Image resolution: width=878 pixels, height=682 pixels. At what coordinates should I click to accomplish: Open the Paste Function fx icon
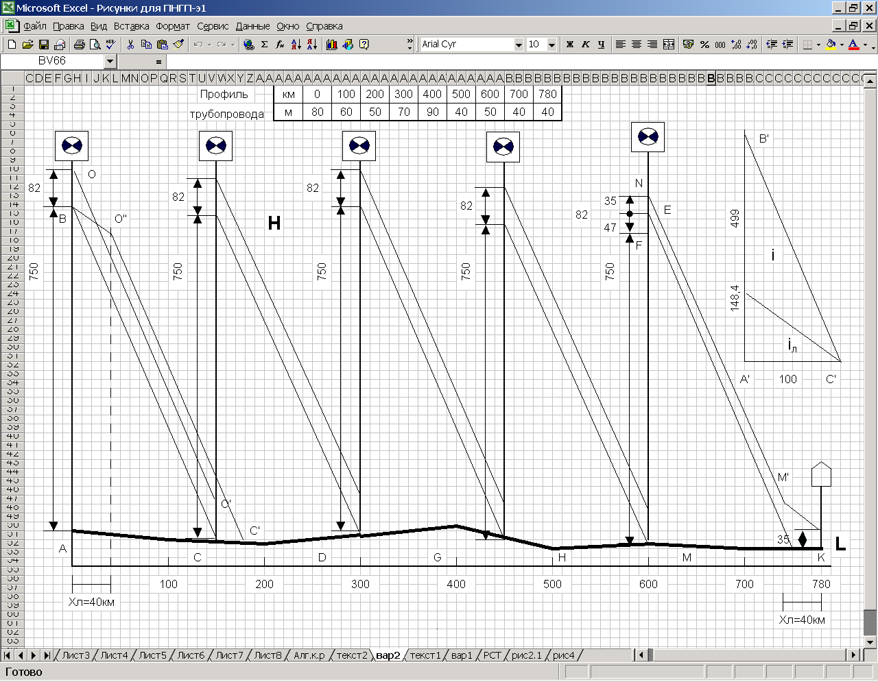coord(280,45)
